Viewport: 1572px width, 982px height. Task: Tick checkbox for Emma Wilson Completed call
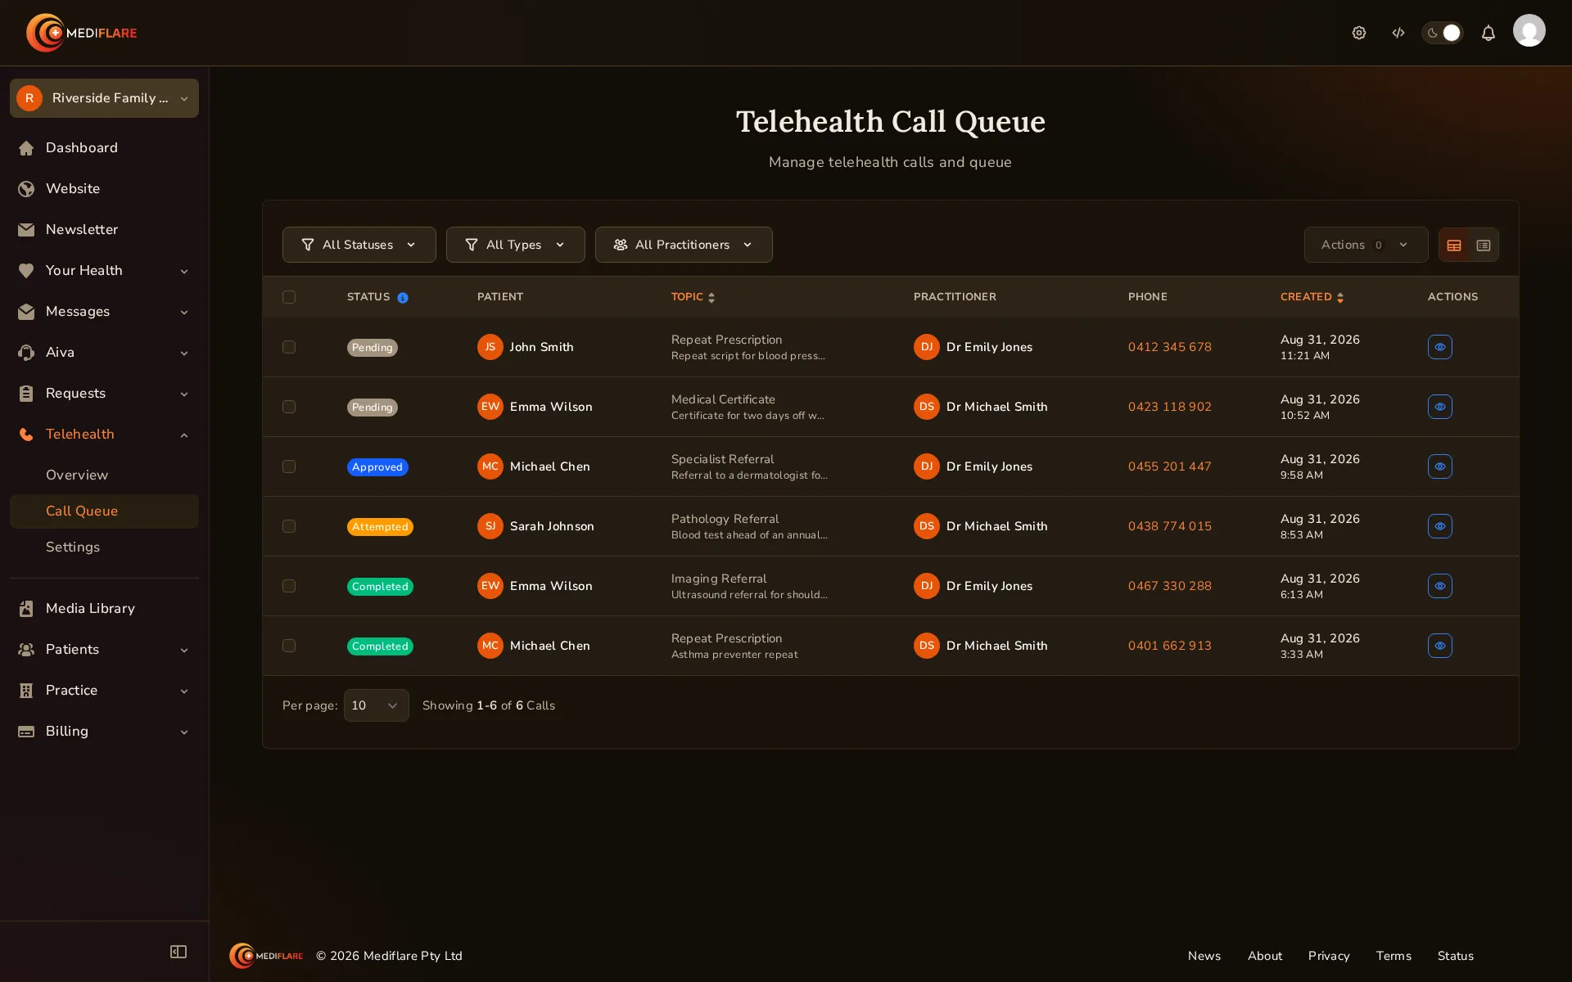tap(289, 586)
